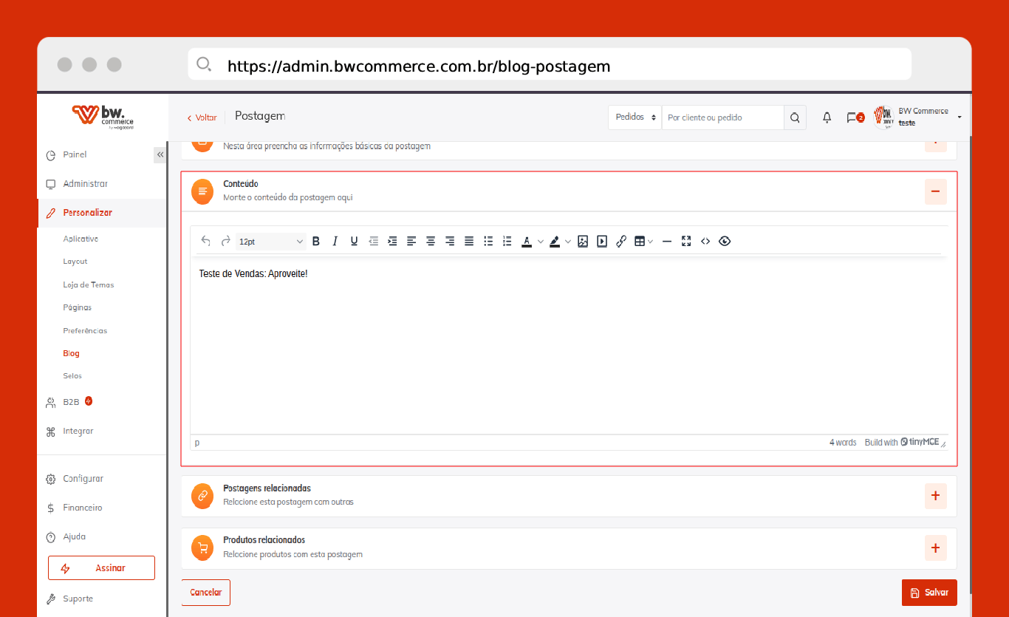Click the Cancelar button
Viewport: 1009px width, 617px height.
click(x=206, y=593)
